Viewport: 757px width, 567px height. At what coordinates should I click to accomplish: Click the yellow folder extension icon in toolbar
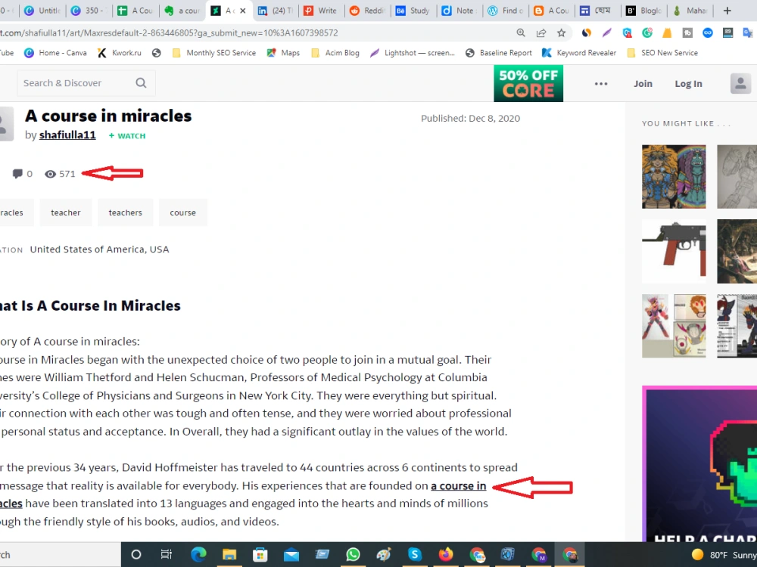pyautogui.click(x=667, y=33)
